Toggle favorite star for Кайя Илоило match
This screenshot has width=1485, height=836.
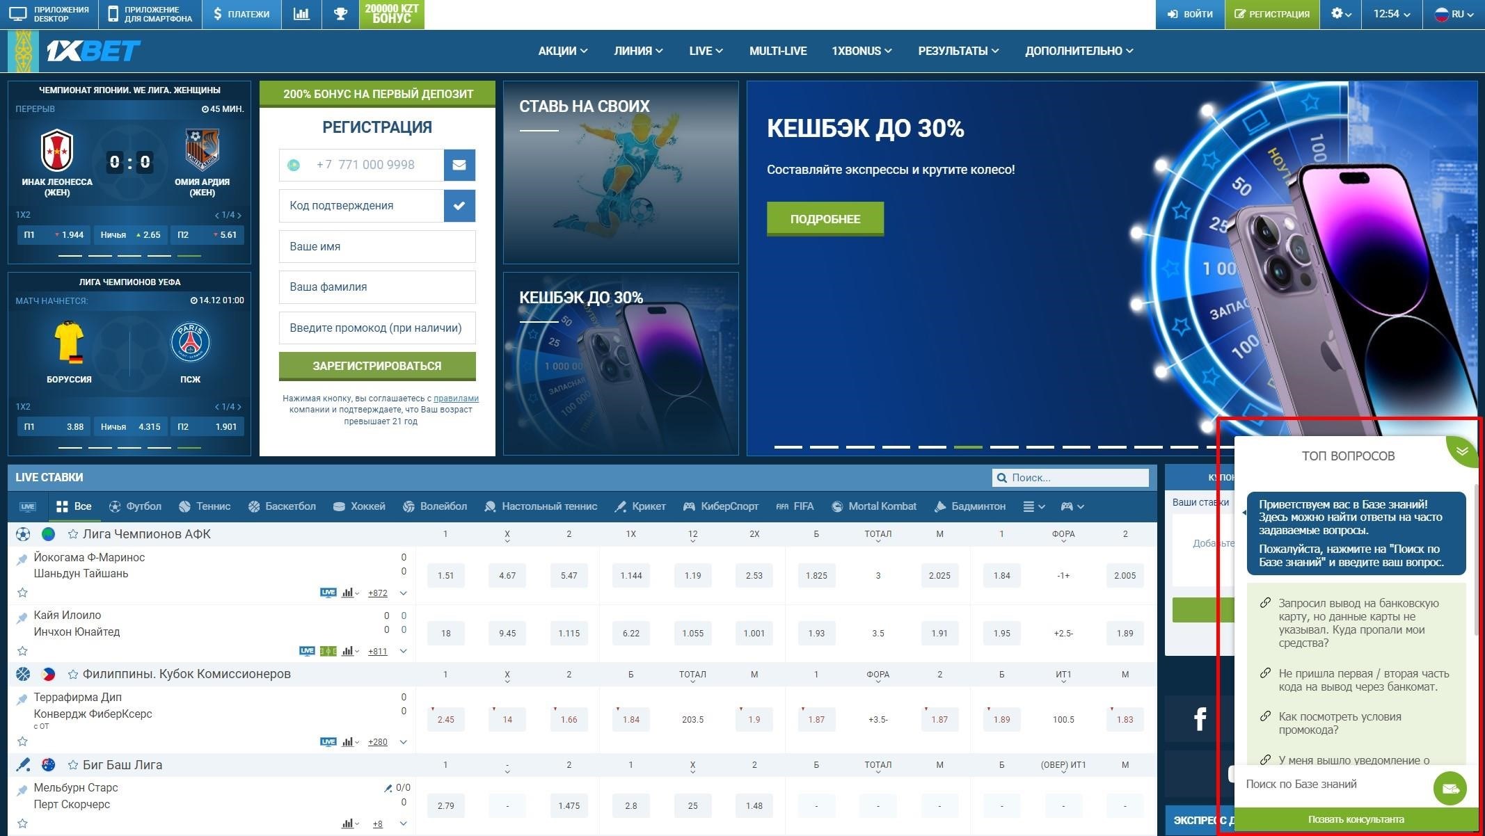[x=22, y=651]
